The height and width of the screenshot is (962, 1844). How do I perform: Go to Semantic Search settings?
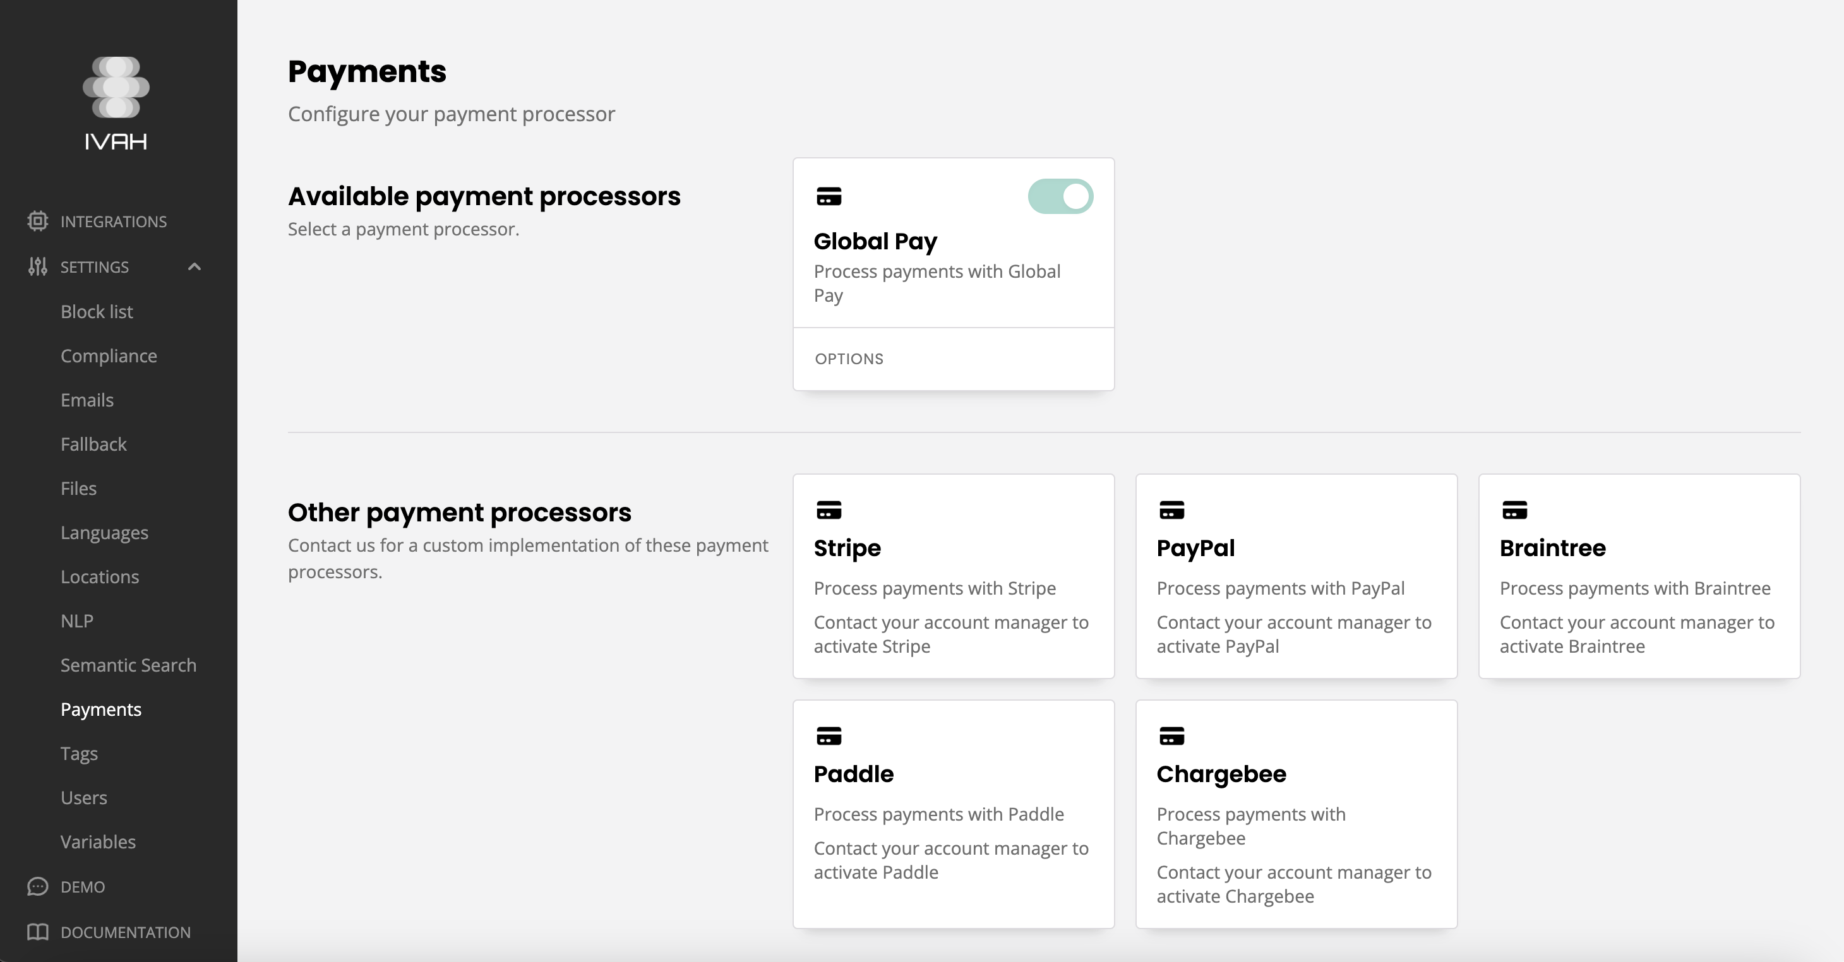click(x=128, y=665)
